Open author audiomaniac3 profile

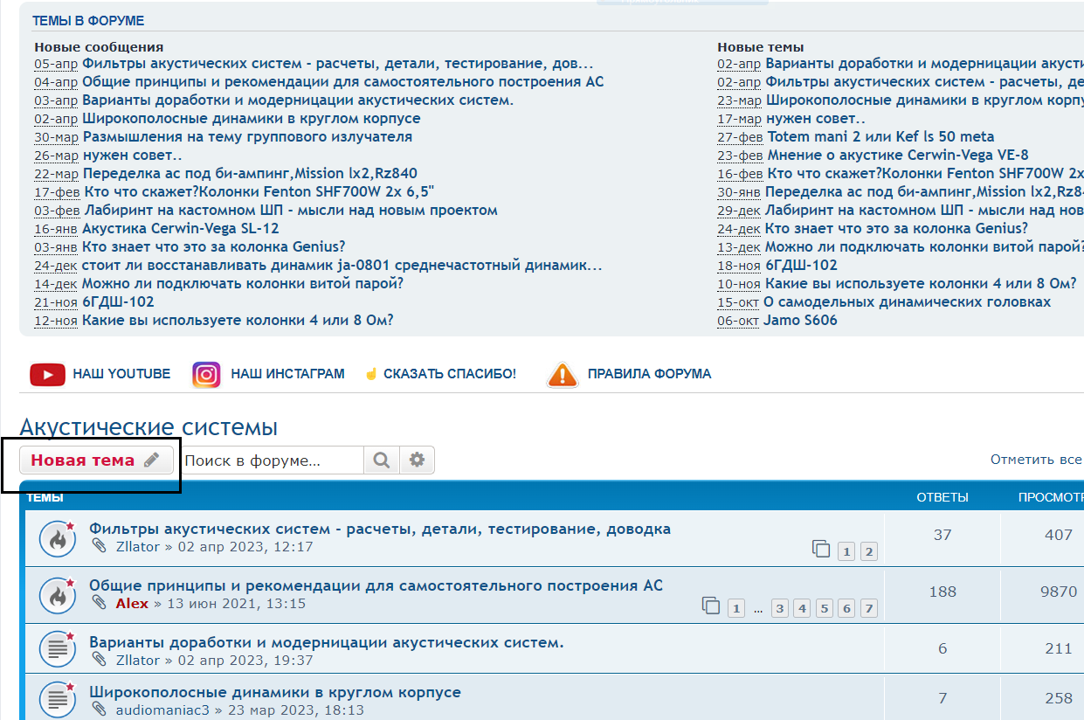point(162,710)
